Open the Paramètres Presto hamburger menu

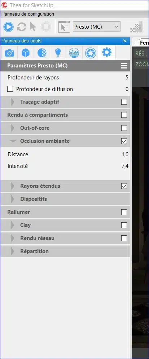click(124, 66)
